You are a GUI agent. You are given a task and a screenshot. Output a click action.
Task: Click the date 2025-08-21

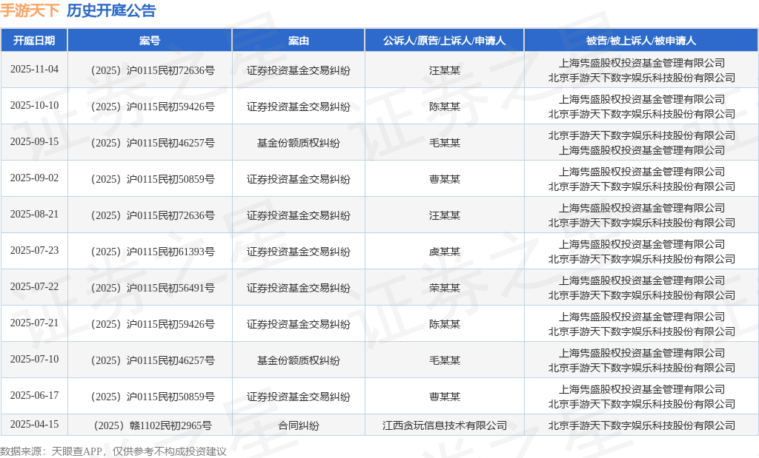(34, 214)
